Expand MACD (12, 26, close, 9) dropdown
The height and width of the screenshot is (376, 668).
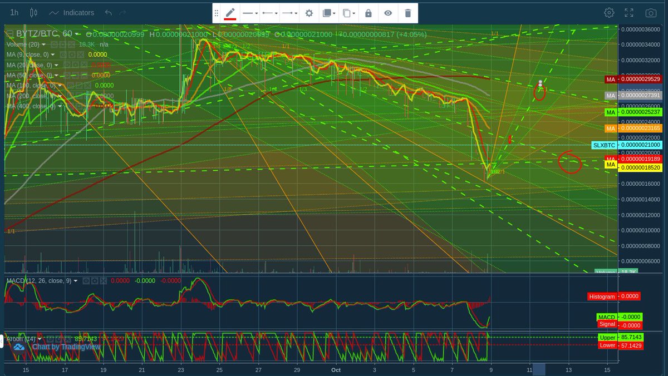(x=75, y=281)
